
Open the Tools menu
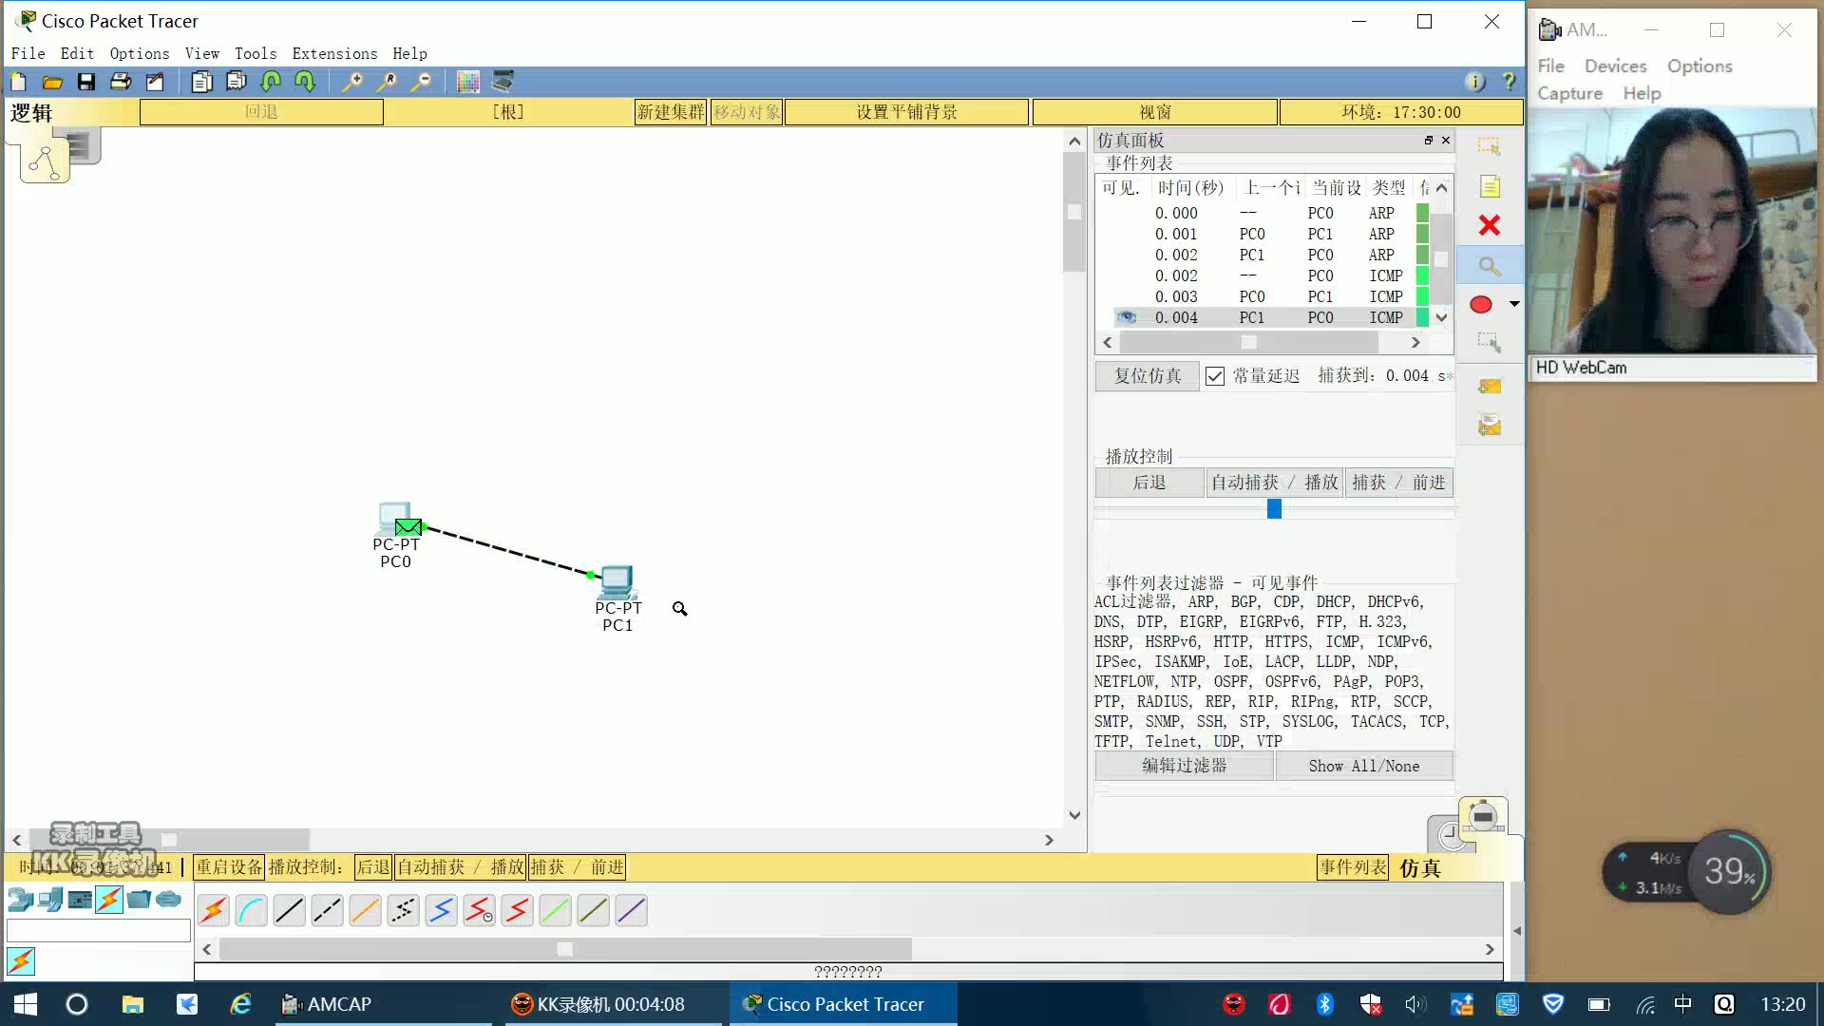point(256,54)
